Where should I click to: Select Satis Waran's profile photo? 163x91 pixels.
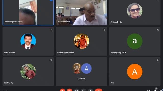[28, 41]
